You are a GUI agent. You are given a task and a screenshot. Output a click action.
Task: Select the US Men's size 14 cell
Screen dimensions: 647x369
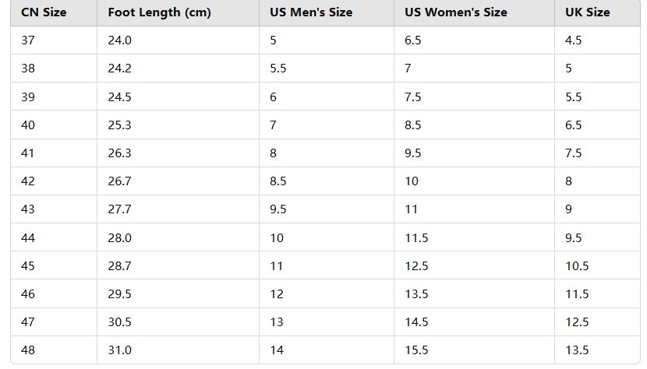pos(327,350)
